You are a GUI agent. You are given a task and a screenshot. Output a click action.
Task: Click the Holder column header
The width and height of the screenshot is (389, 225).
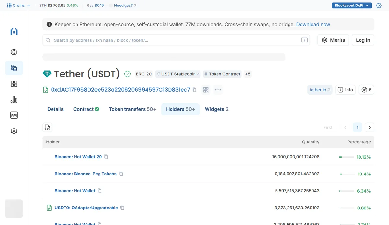click(x=53, y=142)
